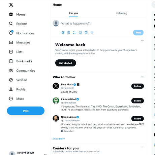Schedule post with calendar icon
Viewport: 155px width, 155px height.
coord(86,33)
